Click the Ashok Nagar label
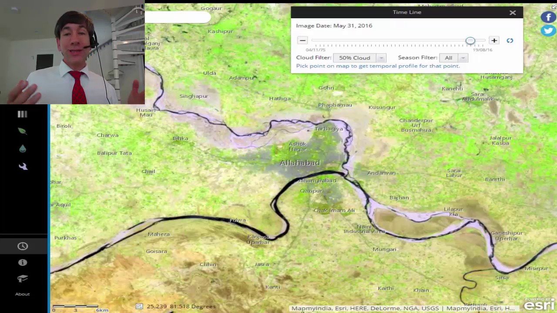This screenshot has width=557, height=313. (298, 147)
